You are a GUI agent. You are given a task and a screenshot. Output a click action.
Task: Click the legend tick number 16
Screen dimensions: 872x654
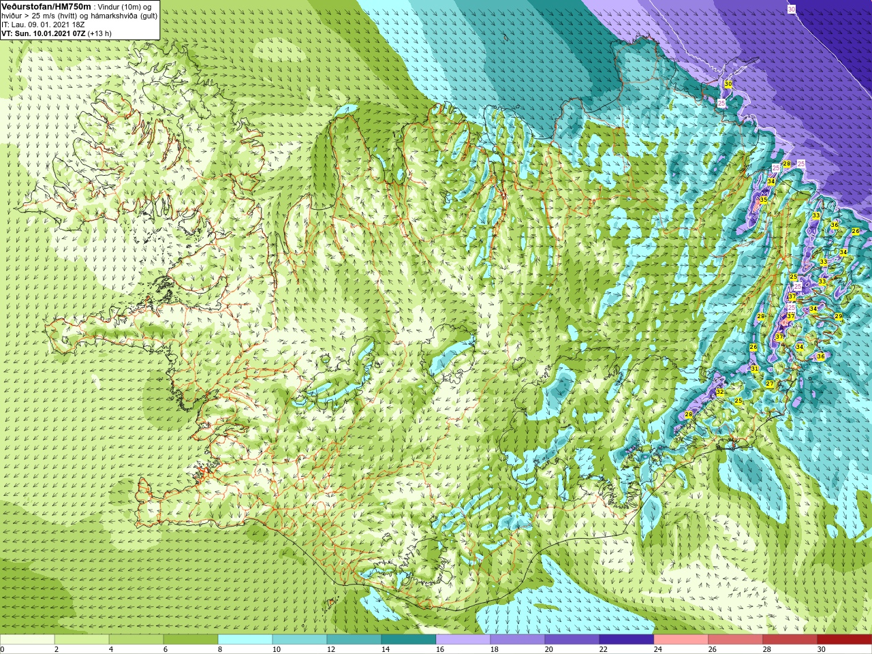pyautogui.click(x=440, y=649)
